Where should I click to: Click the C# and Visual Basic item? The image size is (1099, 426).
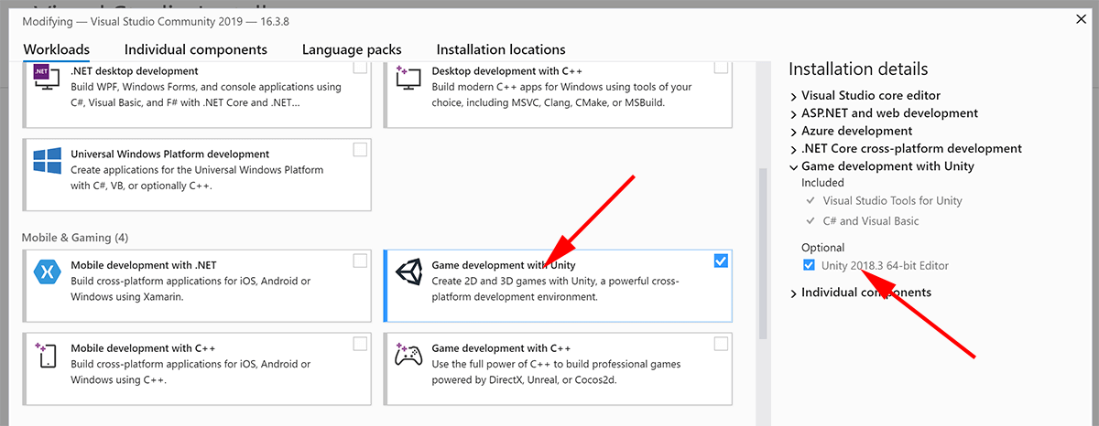coord(871,220)
